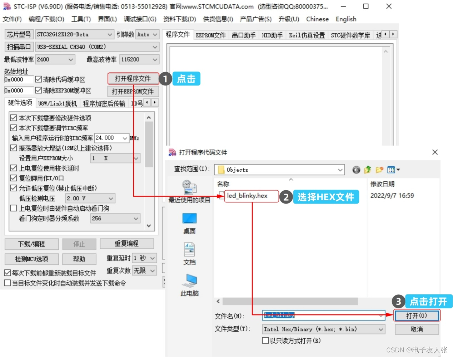Open the maximum baud rate 115200 dropdown

tap(139, 59)
